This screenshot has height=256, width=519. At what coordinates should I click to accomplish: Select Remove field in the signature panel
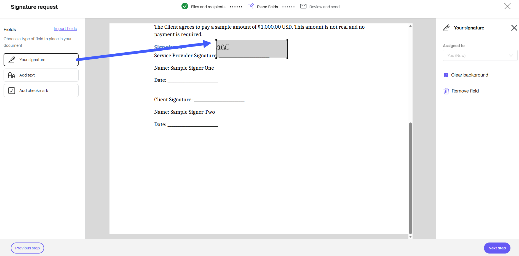tap(465, 91)
